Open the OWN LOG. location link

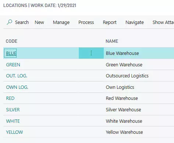click(x=17, y=87)
